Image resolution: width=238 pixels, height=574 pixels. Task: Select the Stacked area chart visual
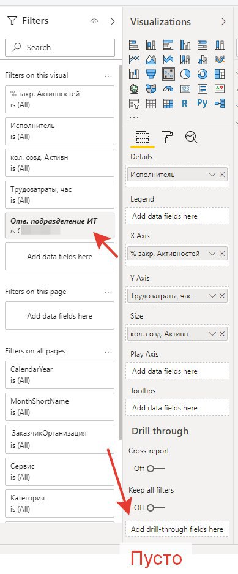pyautogui.click(x=168, y=59)
